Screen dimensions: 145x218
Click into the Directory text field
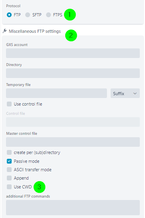pos(73,73)
